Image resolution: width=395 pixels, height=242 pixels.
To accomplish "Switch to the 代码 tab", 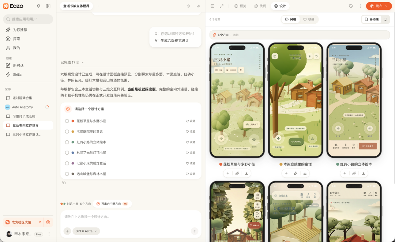I will coord(260,6).
